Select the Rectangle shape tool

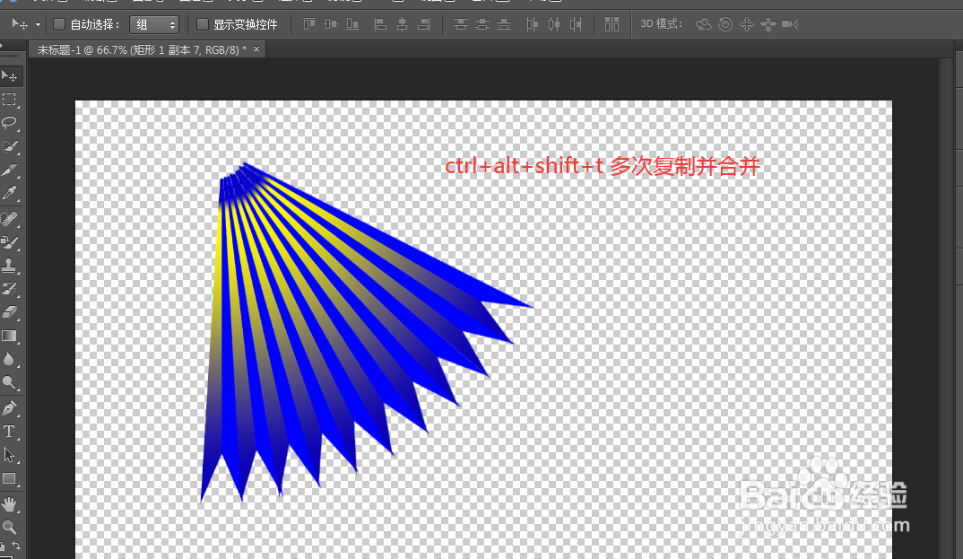pos(11,479)
